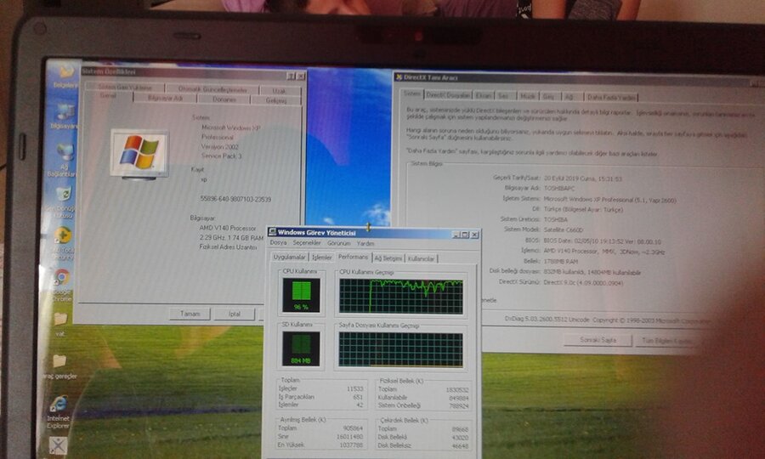
Task: Click the 'AMD V140 Processor' text in Sistem Özellikleri
Action: (227, 228)
